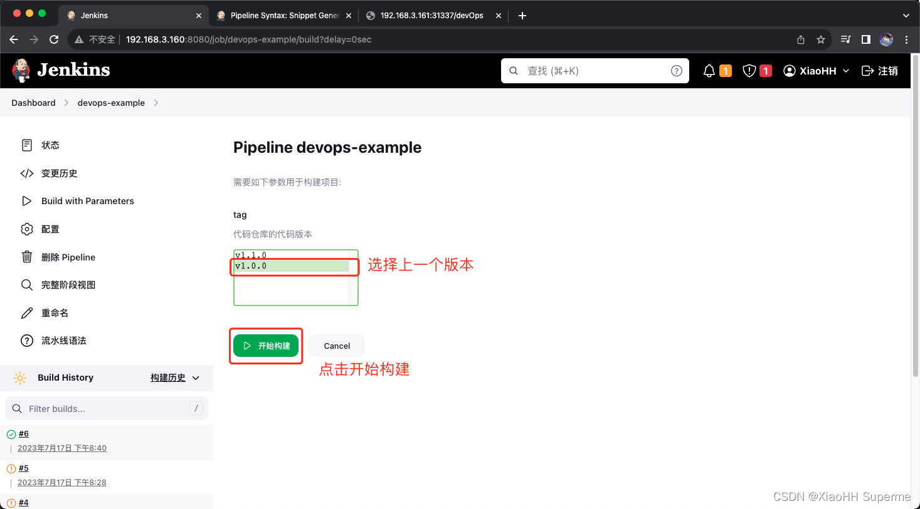The image size is (920, 509).
Task: Expand the tab search dropdown arrow
Action: point(906,16)
